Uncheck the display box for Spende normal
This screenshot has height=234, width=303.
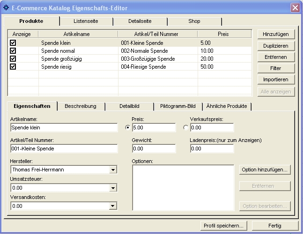pyautogui.click(x=13, y=50)
